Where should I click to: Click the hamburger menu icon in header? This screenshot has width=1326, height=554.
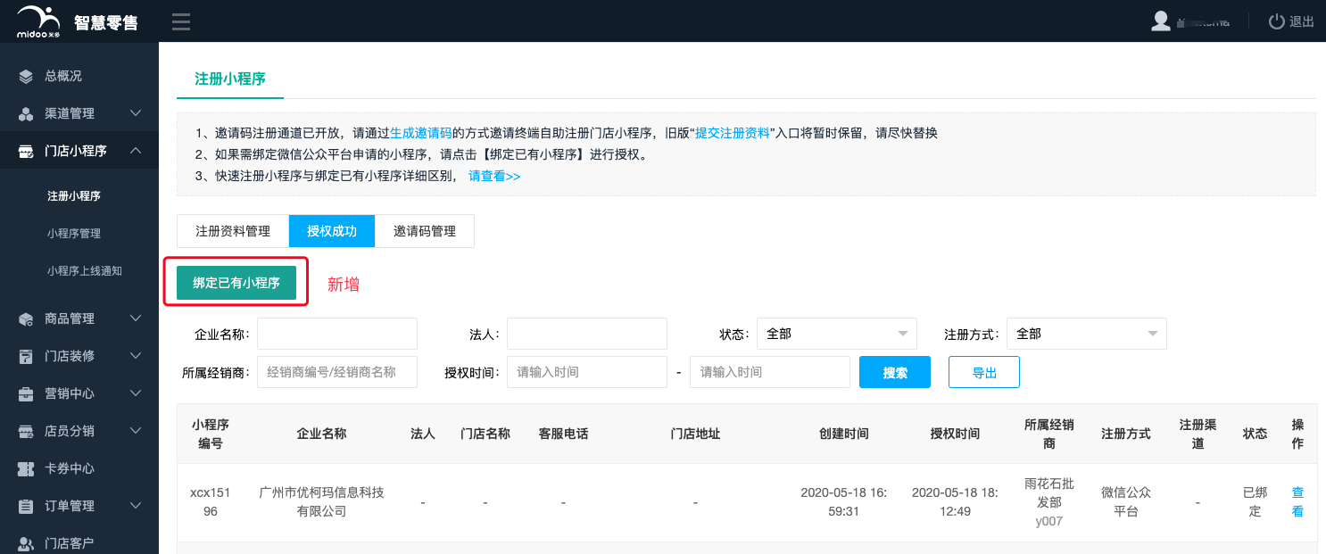180,21
